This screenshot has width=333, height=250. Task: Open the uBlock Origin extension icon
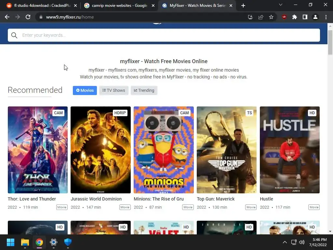click(284, 17)
